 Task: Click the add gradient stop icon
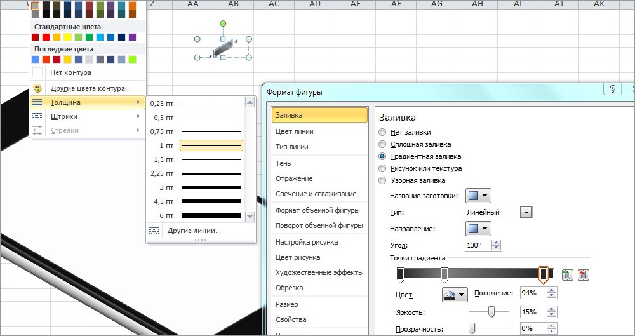click(567, 275)
